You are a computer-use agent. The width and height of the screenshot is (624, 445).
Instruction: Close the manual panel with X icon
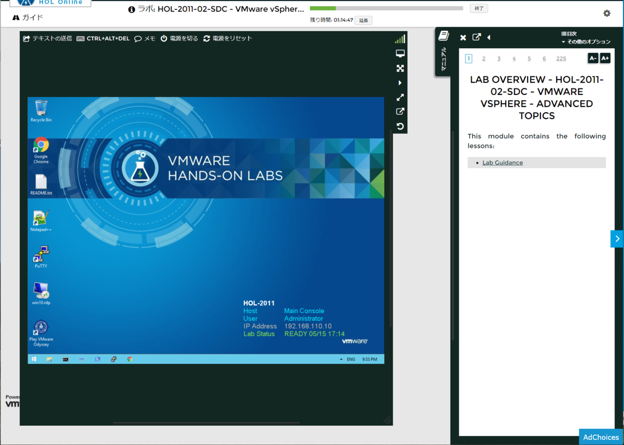(x=463, y=37)
